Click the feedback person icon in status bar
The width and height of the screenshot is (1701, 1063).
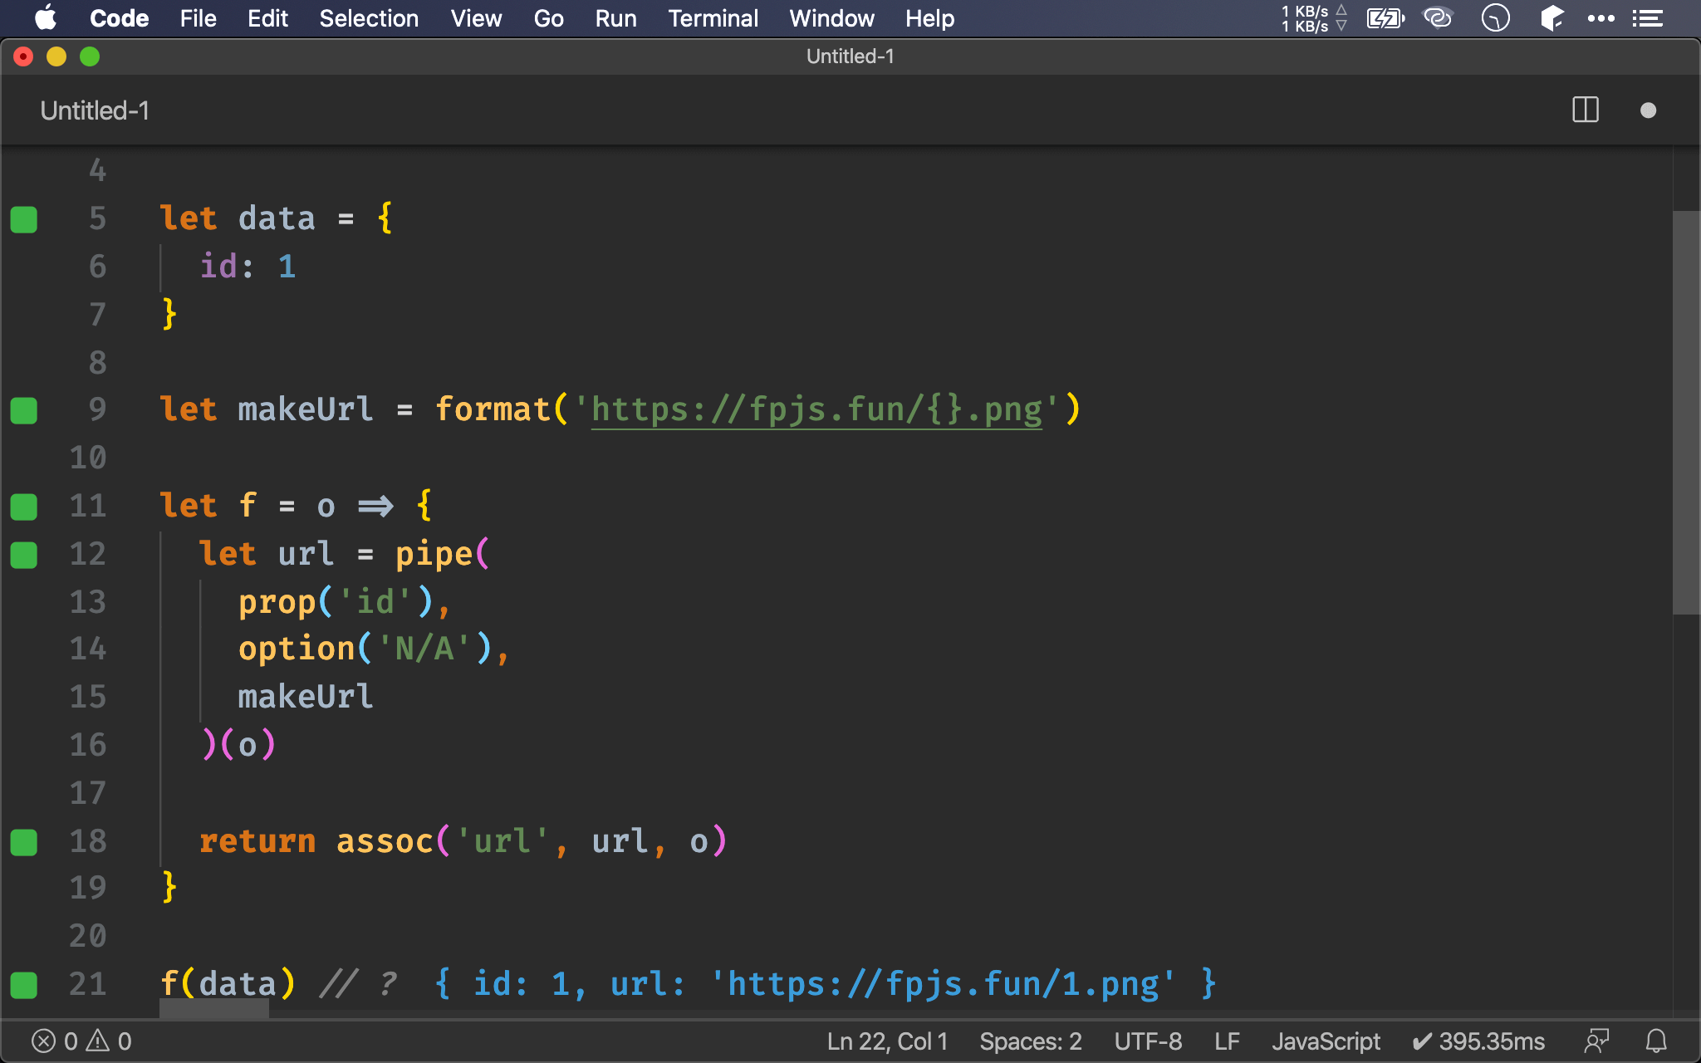1596,1041
